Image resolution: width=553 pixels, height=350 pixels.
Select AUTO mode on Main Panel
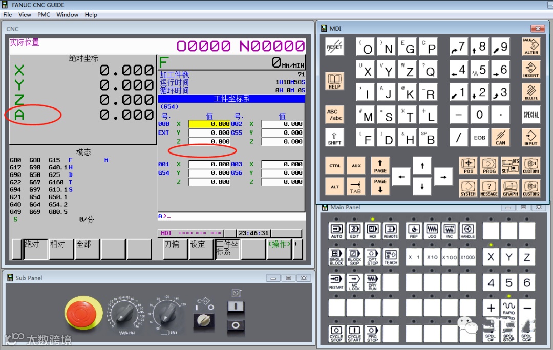pos(336,231)
